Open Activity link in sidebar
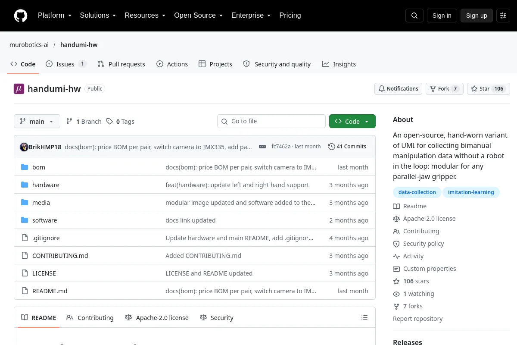This screenshot has width=517, height=345. point(408,257)
